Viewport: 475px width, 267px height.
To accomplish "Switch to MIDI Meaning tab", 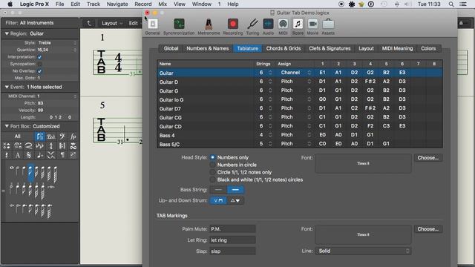I will 397,48.
